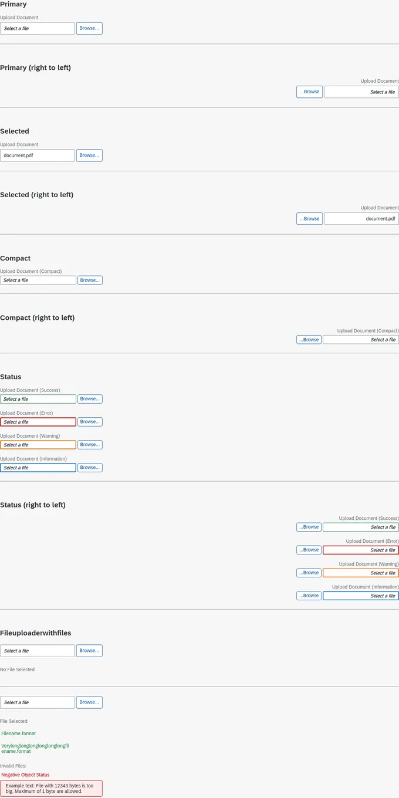Click the Negative Object Status text
The width and height of the screenshot is (399, 798).
tap(25, 775)
